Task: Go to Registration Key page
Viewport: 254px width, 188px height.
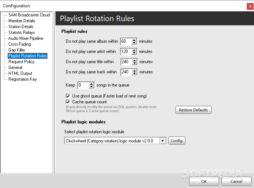Action: click(x=23, y=79)
